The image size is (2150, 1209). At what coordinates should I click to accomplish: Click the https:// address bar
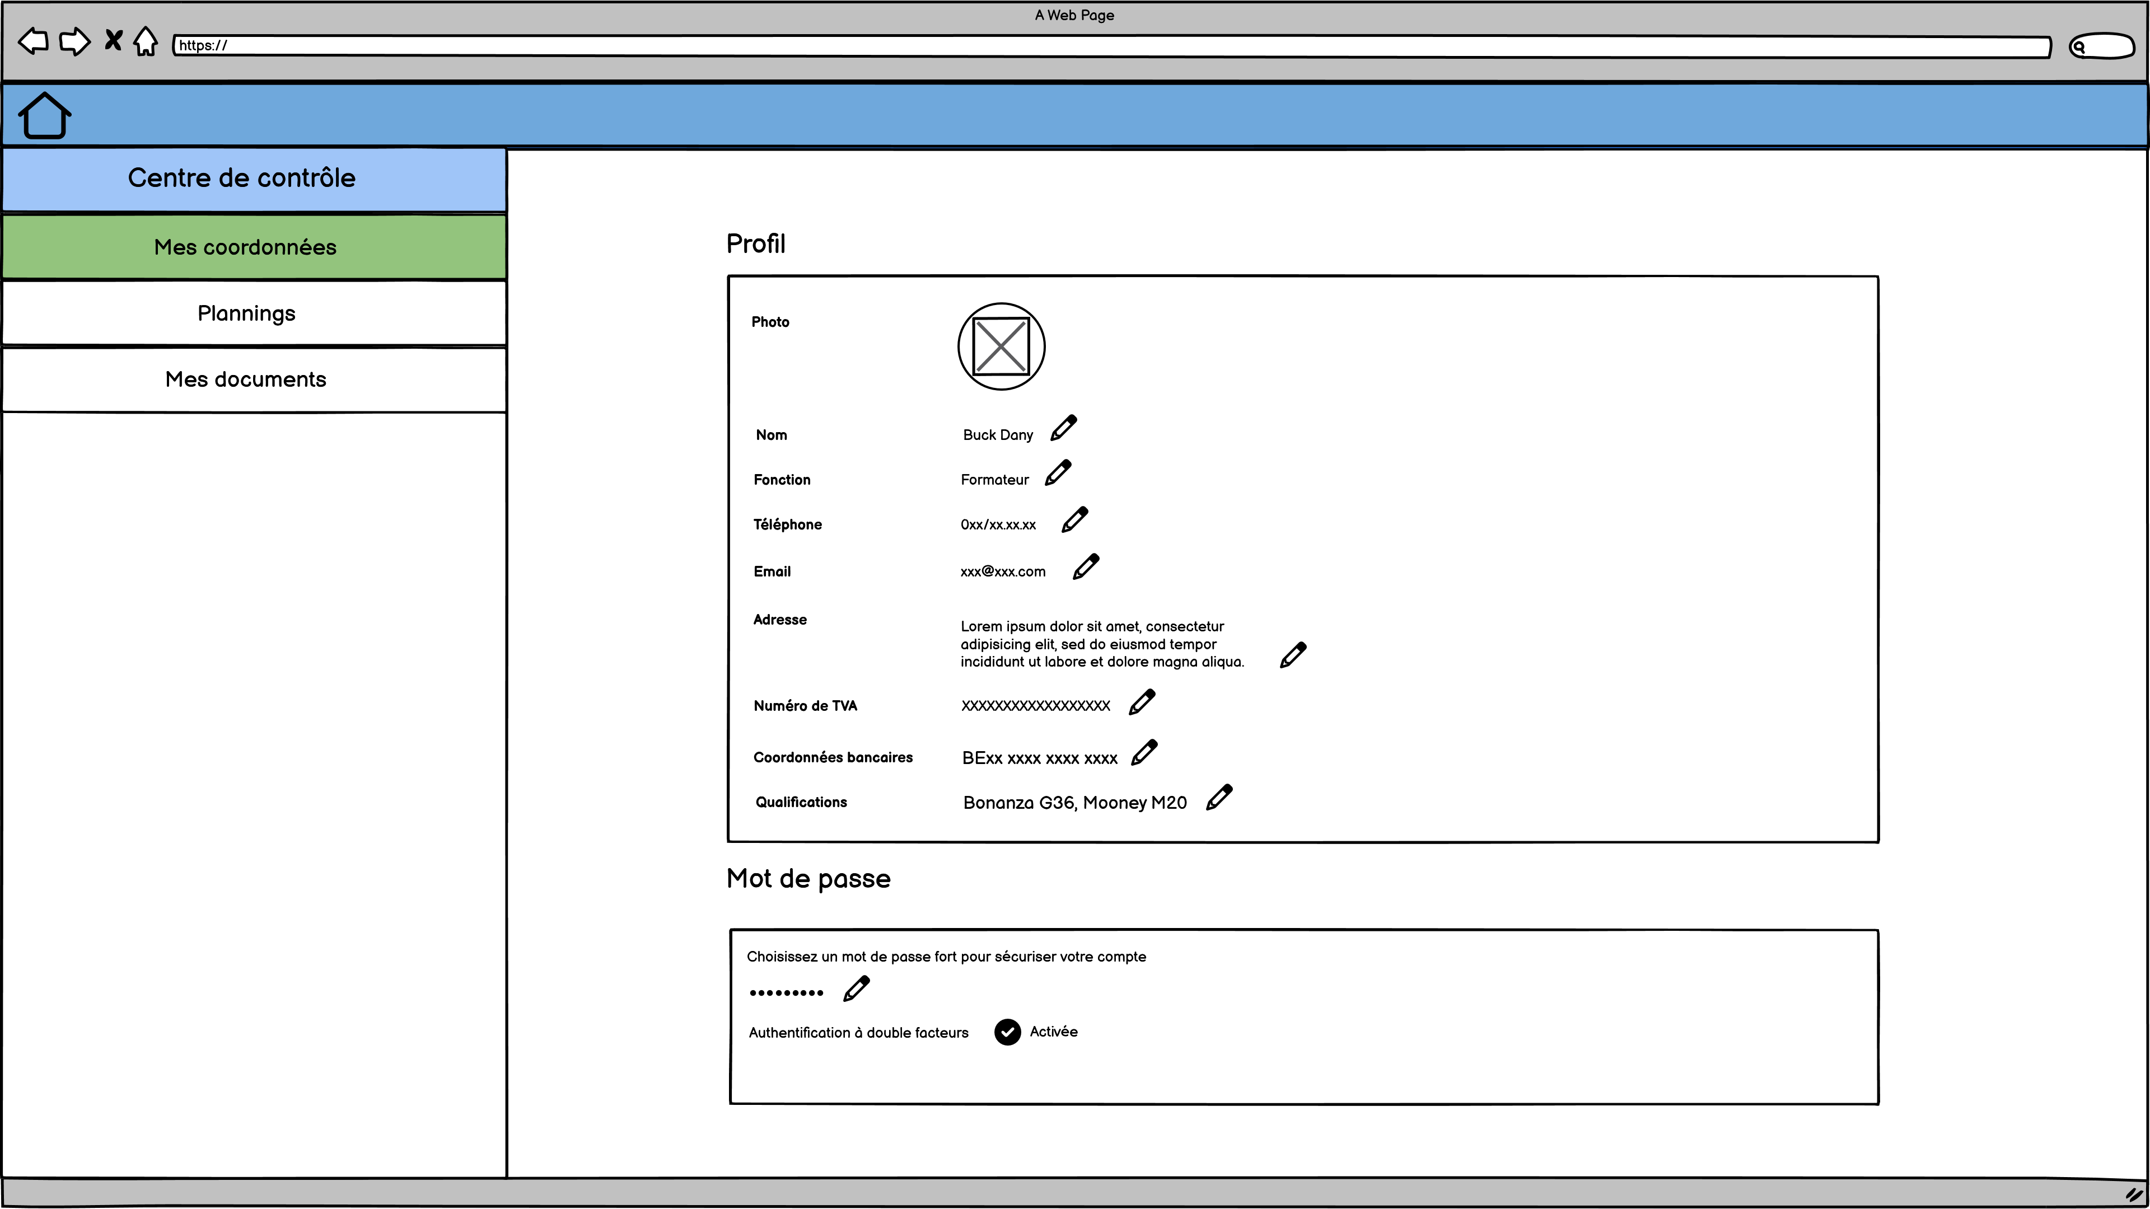click(1111, 46)
